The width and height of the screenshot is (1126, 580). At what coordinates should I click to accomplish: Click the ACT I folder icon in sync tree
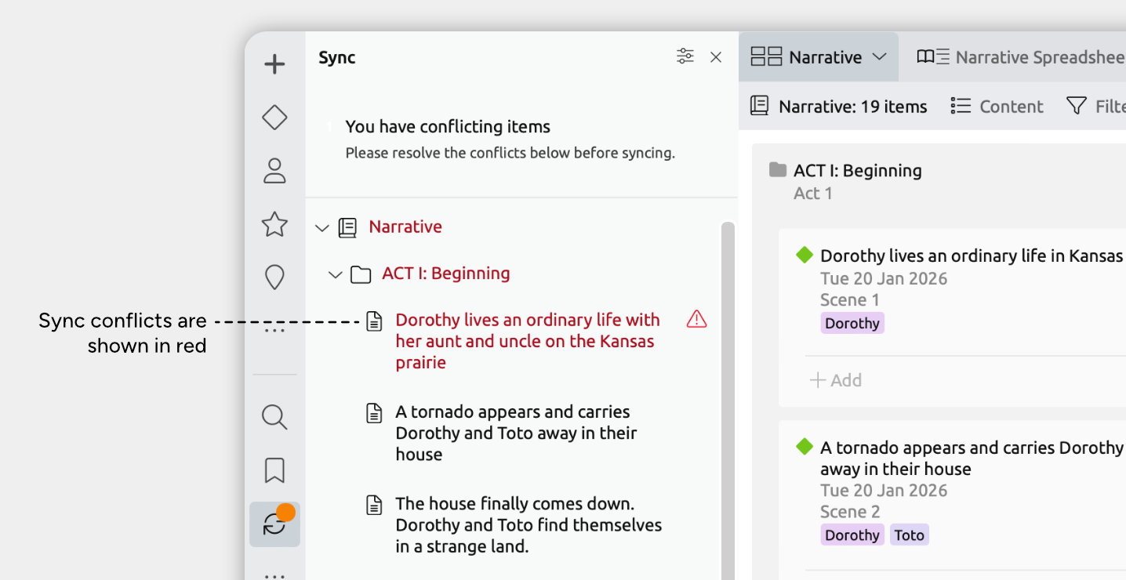tap(361, 274)
